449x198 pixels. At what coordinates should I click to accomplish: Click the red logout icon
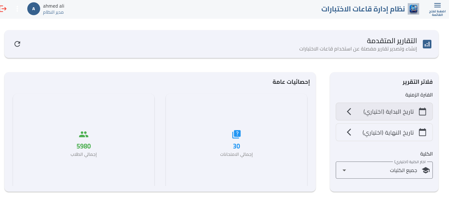click(x=3, y=9)
